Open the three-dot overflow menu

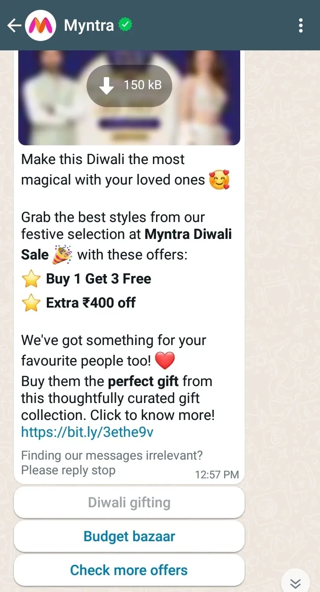[x=301, y=26]
